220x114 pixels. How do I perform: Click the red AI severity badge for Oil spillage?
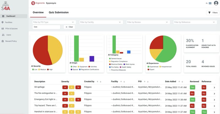click(x=65, y=87)
